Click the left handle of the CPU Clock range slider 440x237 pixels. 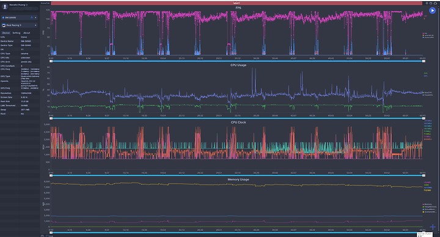(x=51, y=175)
